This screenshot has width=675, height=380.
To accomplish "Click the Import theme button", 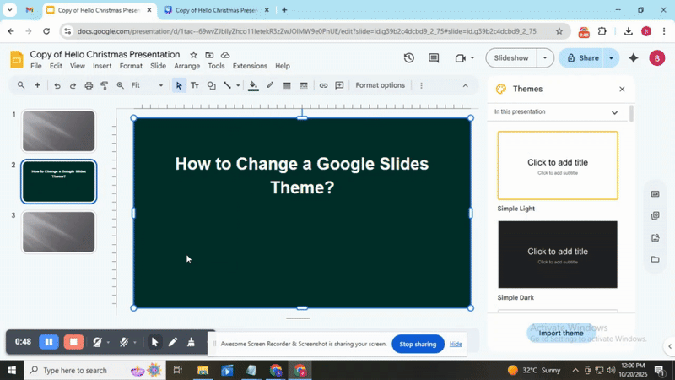I will click(x=560, y=333).
